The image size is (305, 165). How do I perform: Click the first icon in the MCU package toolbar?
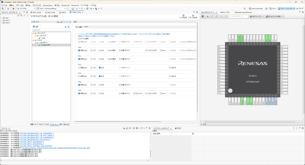203,16
